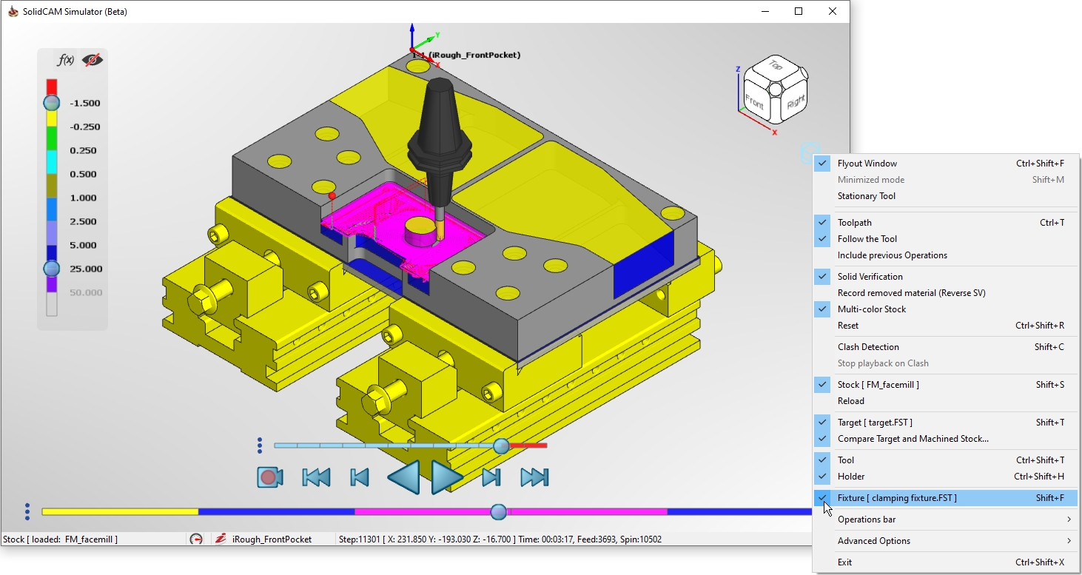Click the magenta segment of operations timeline
Image resolution: width=1082 pixels, height=575 pixels.
click(x=511, y=511)
